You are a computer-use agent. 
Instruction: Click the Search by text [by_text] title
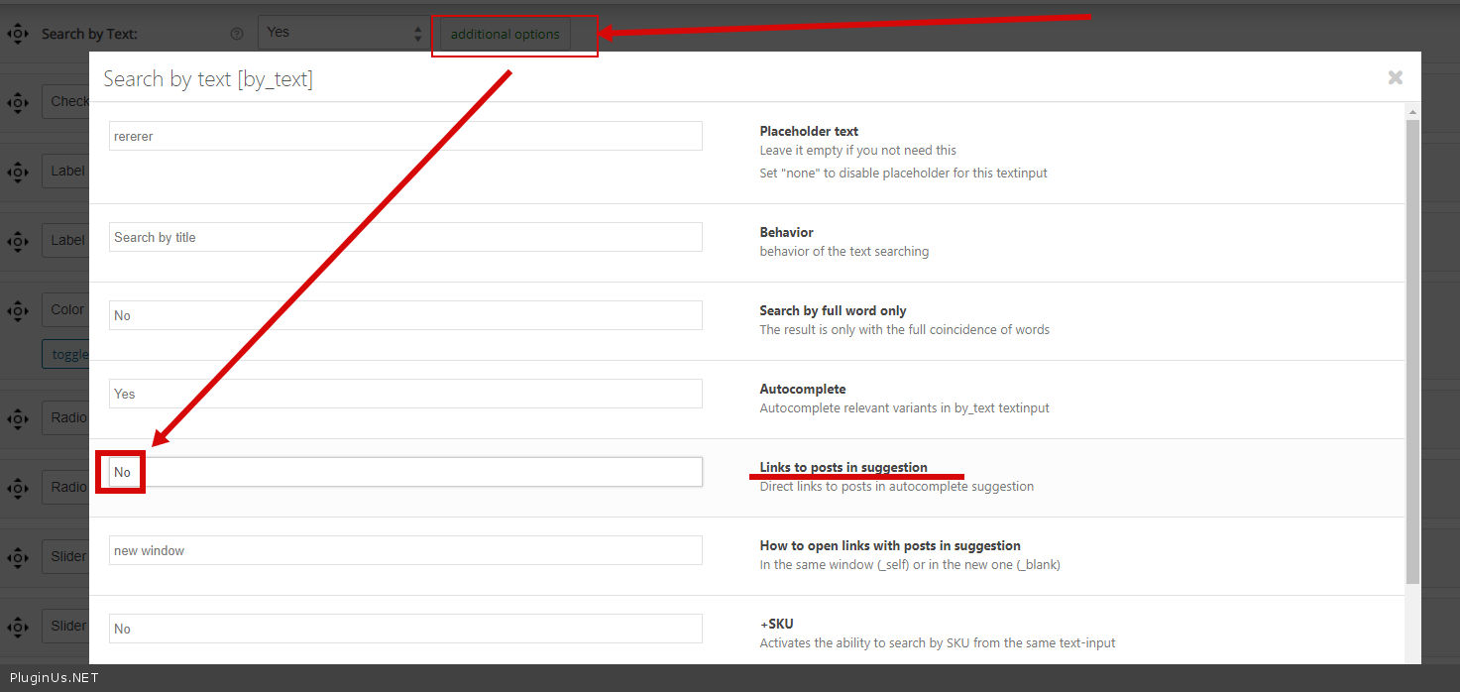click(x=208, y=79)
